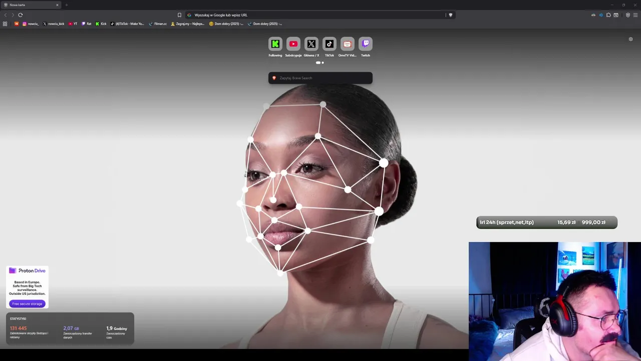Open new tab page customize gear icon
This screenshot has height=361, width=641.
630,39
